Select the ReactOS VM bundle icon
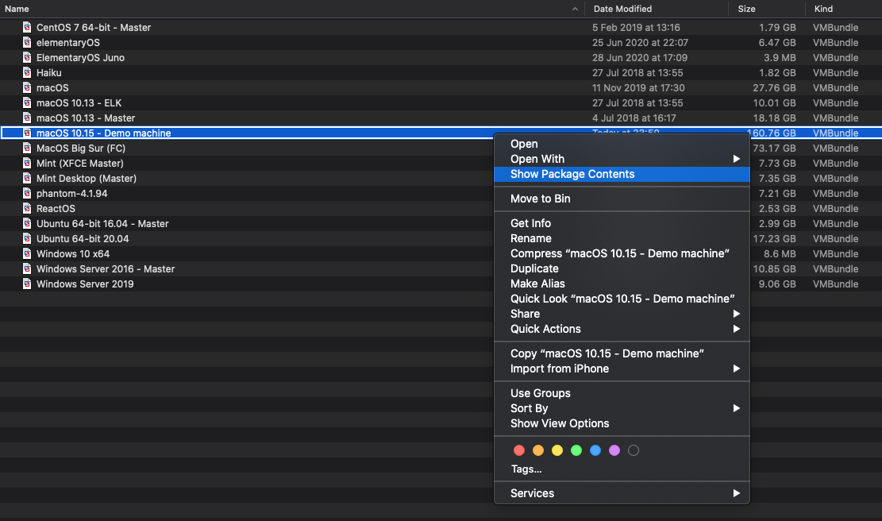Image resolution: width=882 pixels, height=521 pixels. click(x=27, y=208)
